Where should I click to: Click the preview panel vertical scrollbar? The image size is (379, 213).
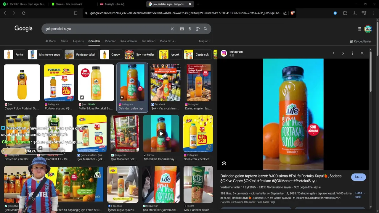click(370, 71)
